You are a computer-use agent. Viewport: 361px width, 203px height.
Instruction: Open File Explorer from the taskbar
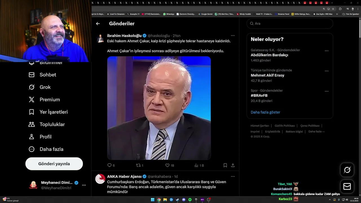click(165, 200)
